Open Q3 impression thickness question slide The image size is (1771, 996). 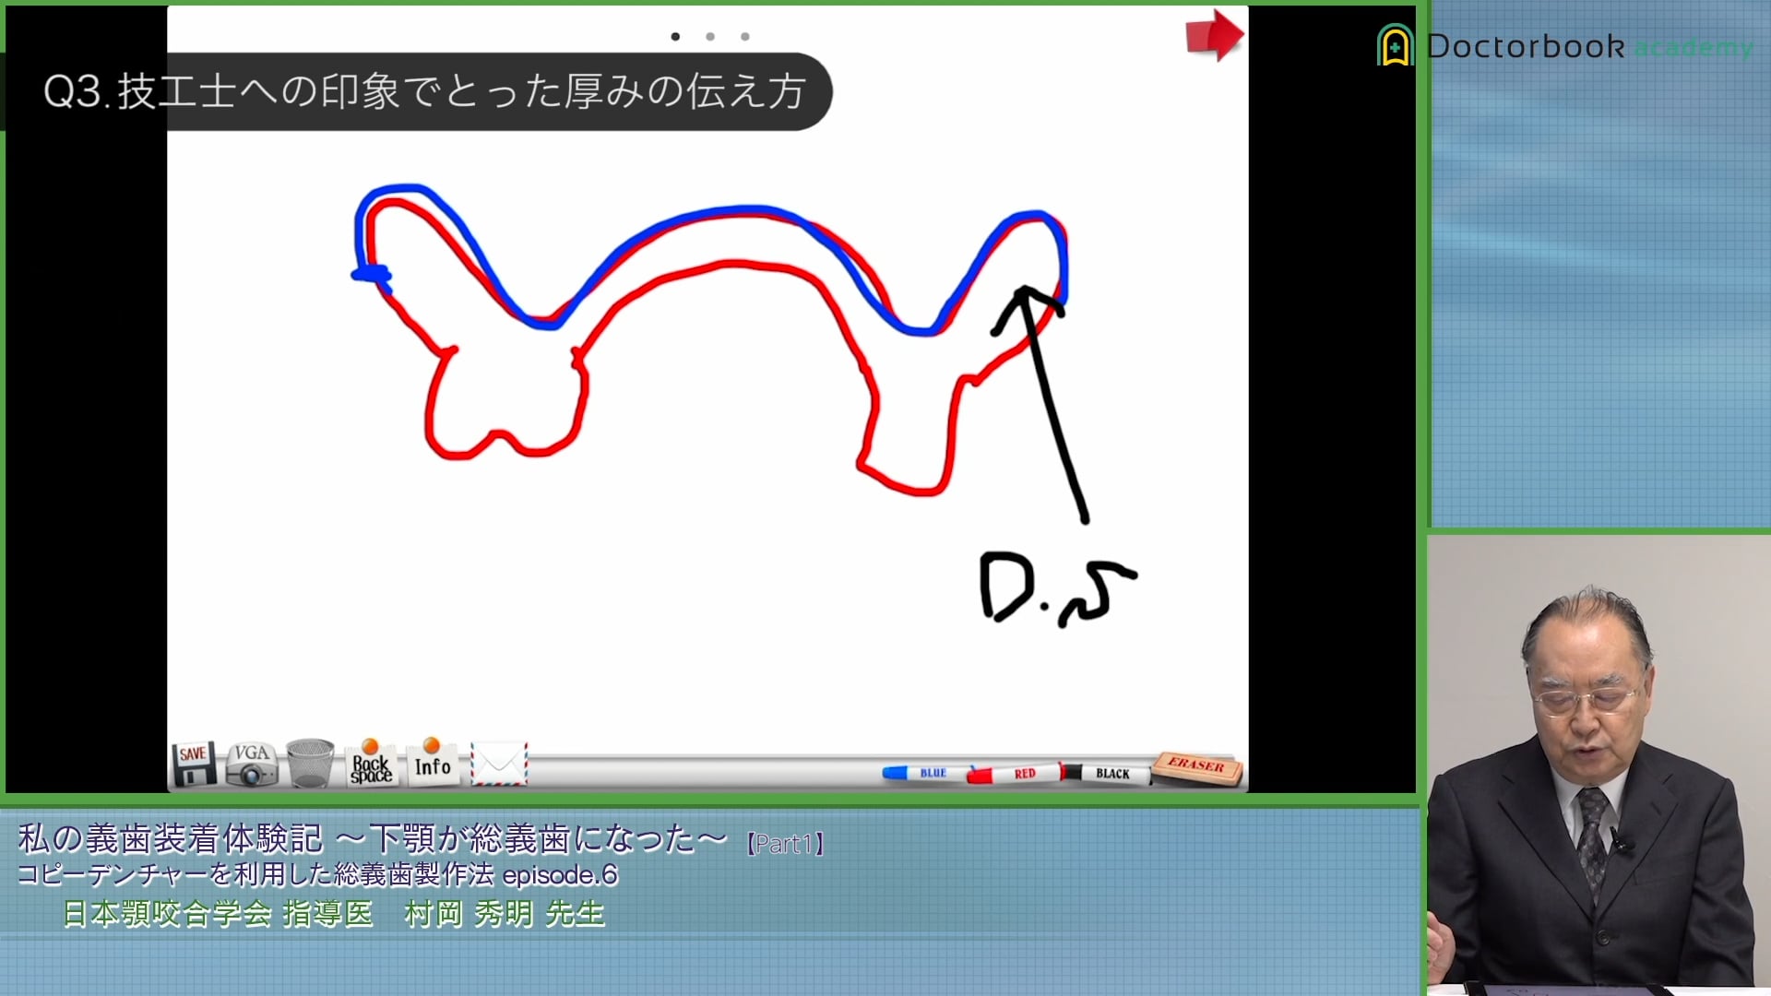pyautogui.click(x=431, y=91)
